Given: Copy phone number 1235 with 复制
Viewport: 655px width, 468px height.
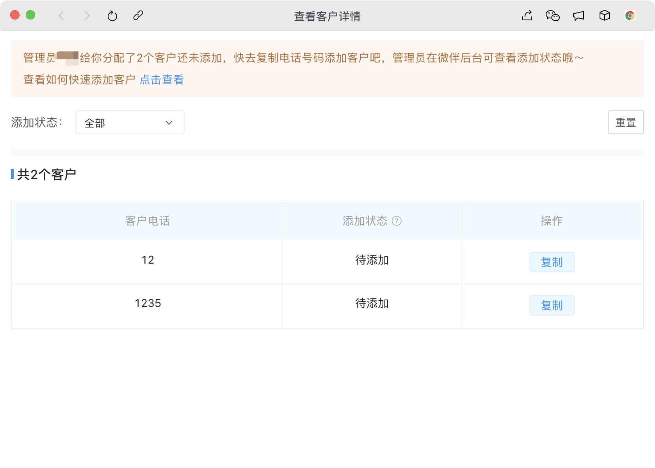Looking at the screenshot, I should point(552,305).
